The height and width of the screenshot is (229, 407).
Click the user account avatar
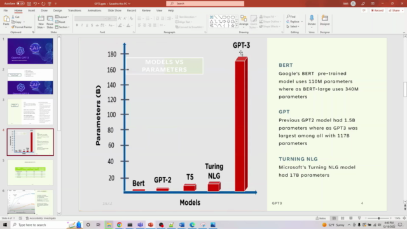[x=353, y=4]
